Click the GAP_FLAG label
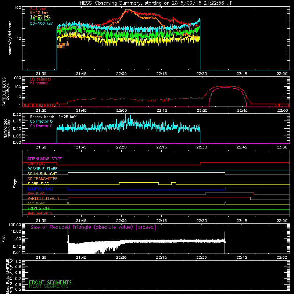The image size is (294, 294). [36, 164]
